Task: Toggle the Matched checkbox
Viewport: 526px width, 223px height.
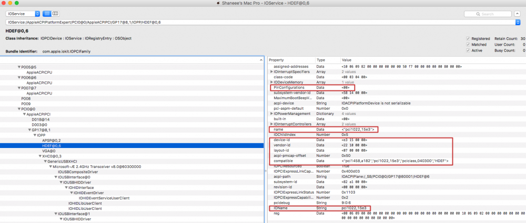Action: pos(468,45)
